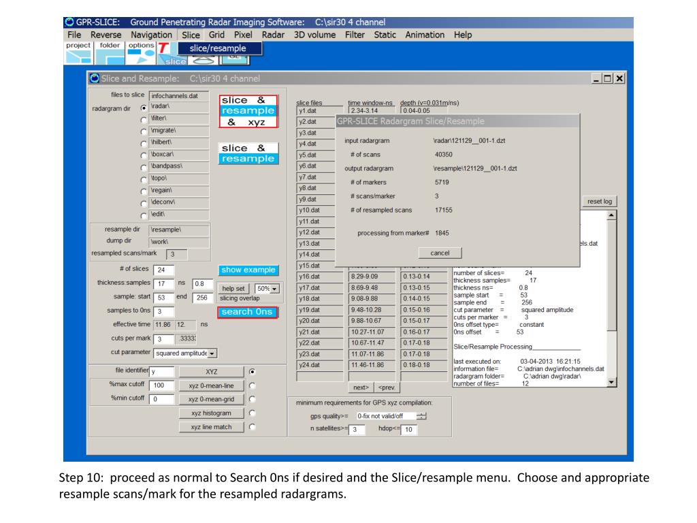This screenshot has height=523, width=697.
Task: Open the 3D volume menu
Action: pos(314,35)
